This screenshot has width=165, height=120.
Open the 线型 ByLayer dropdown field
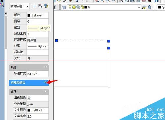pos(39,28)
